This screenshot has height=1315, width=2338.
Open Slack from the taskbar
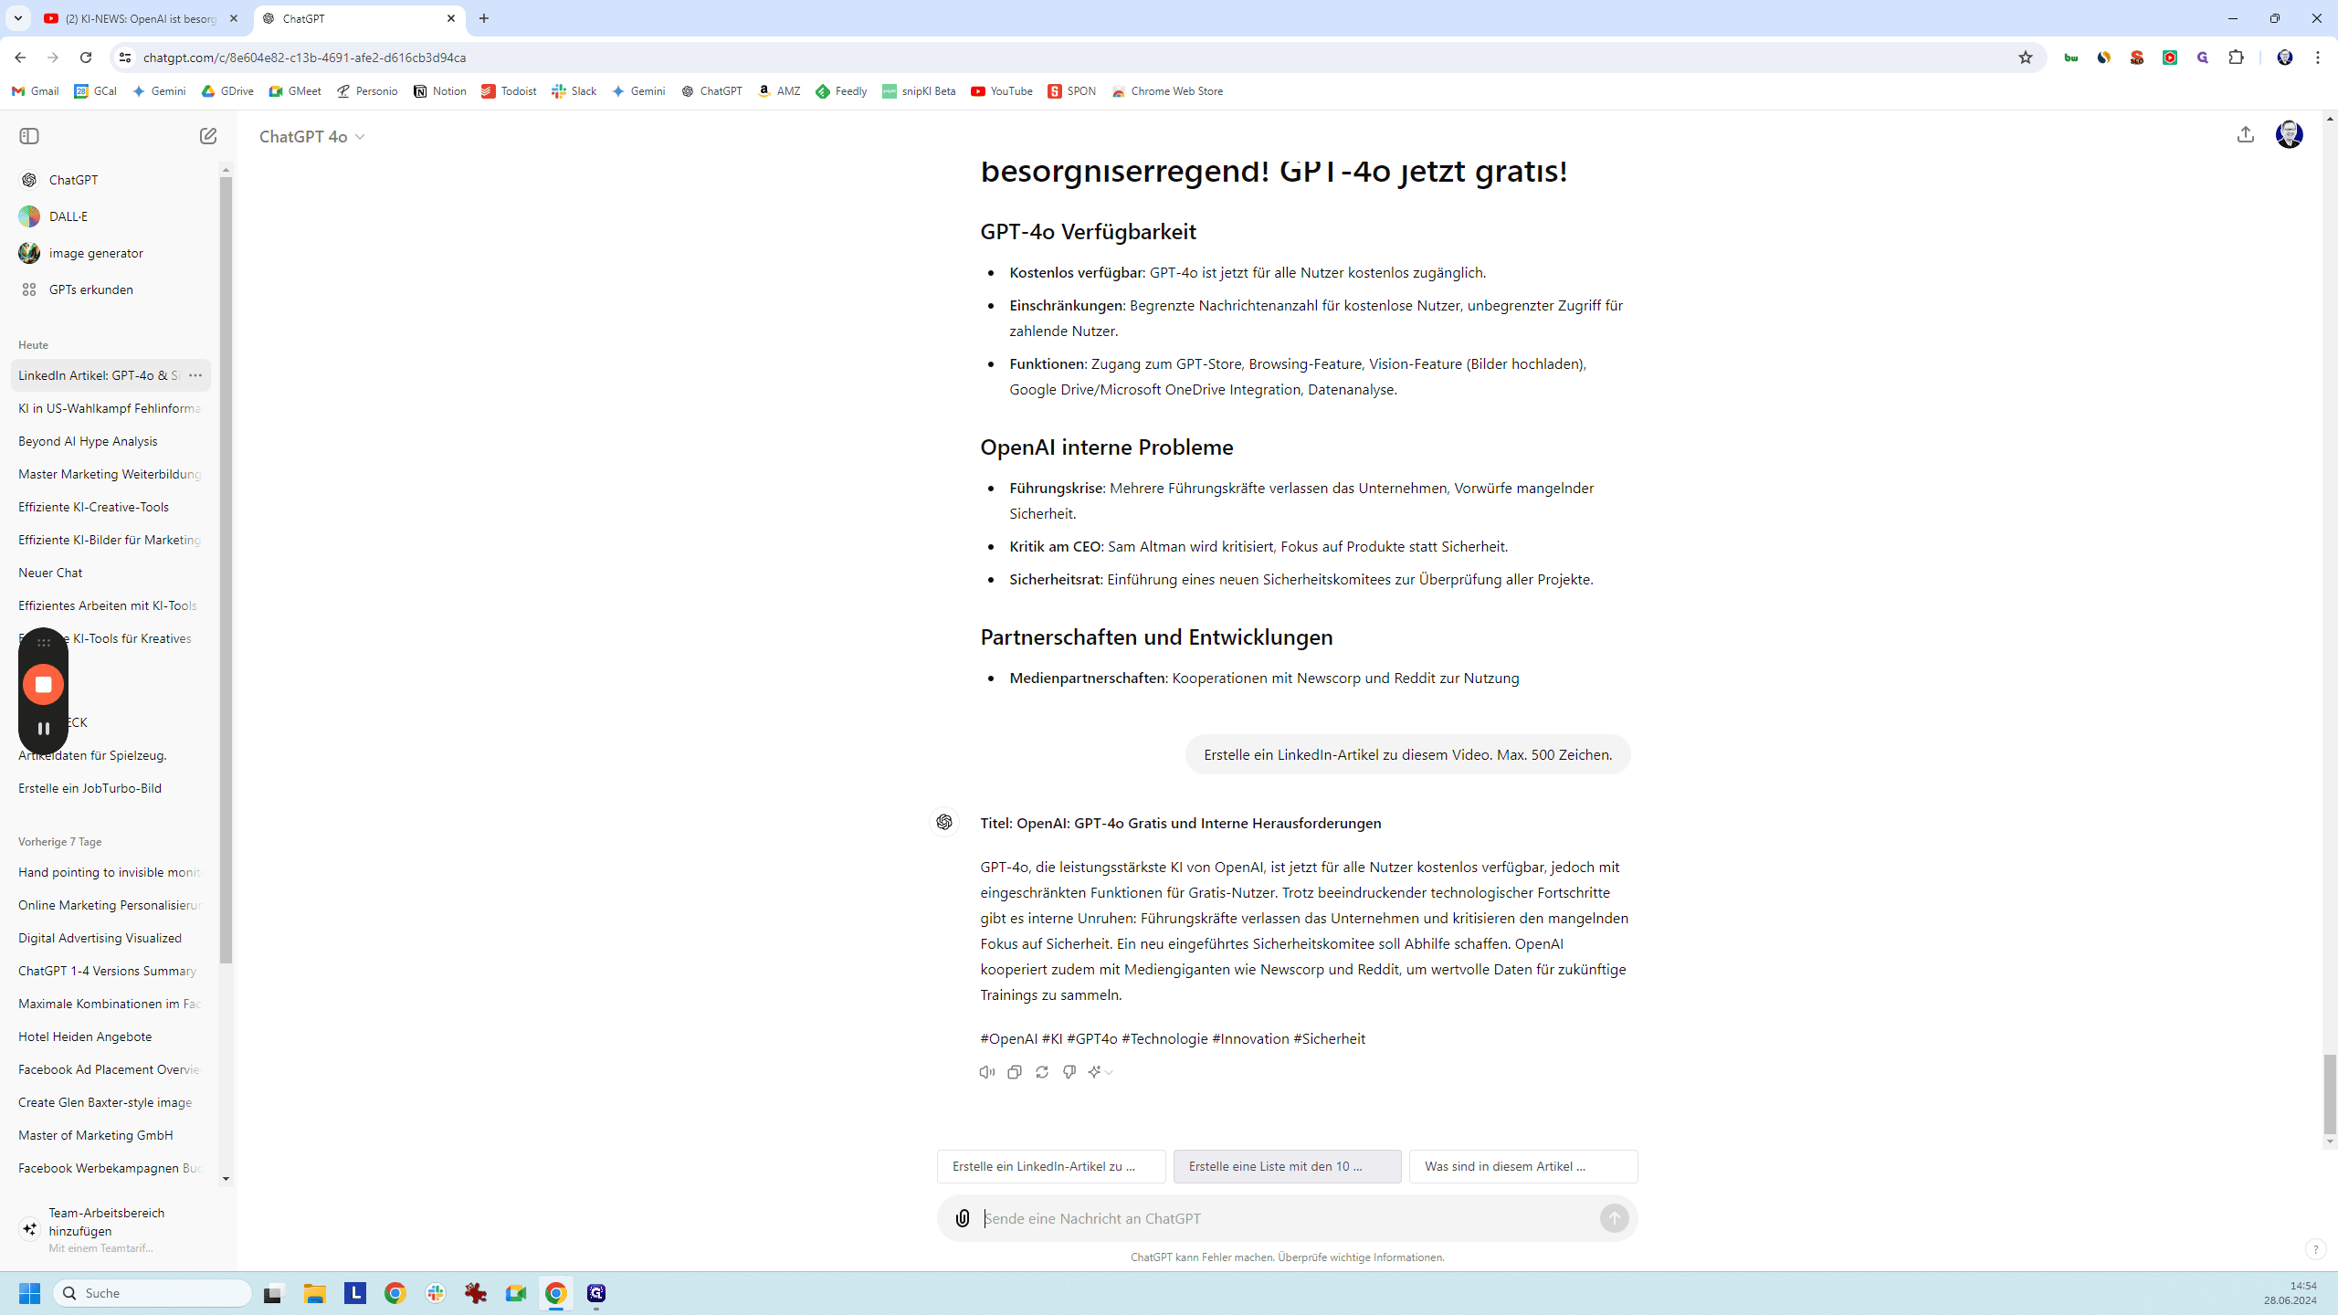point(436,1293)
